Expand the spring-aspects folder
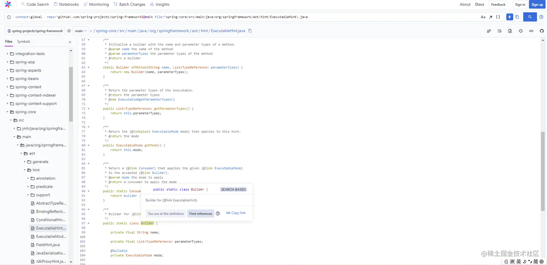Screen dimensions: 547x265 pos(8,70)
